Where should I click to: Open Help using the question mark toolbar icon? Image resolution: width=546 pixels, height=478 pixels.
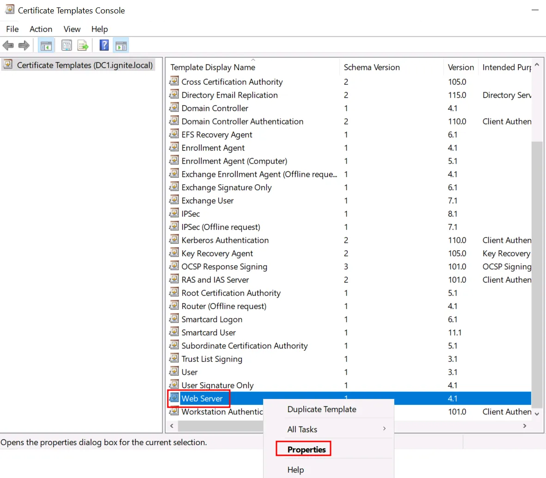pyautogui.click(x=104, y=45)
